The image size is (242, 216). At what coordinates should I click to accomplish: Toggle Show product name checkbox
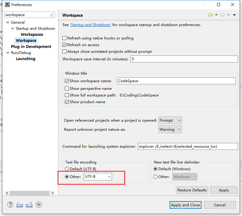point(67,102)
